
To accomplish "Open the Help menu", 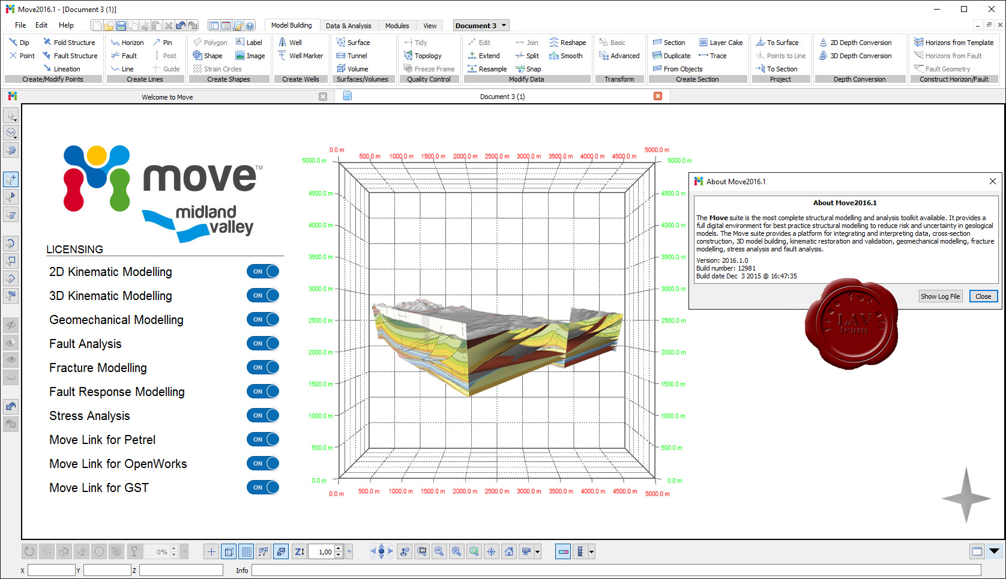I will pyautogui.click(x=66, y=25).
